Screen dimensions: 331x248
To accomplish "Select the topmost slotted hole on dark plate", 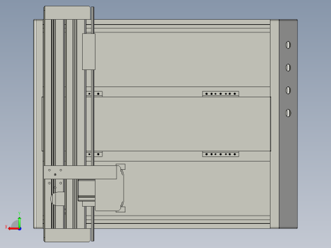I will [x=288, y=45].
